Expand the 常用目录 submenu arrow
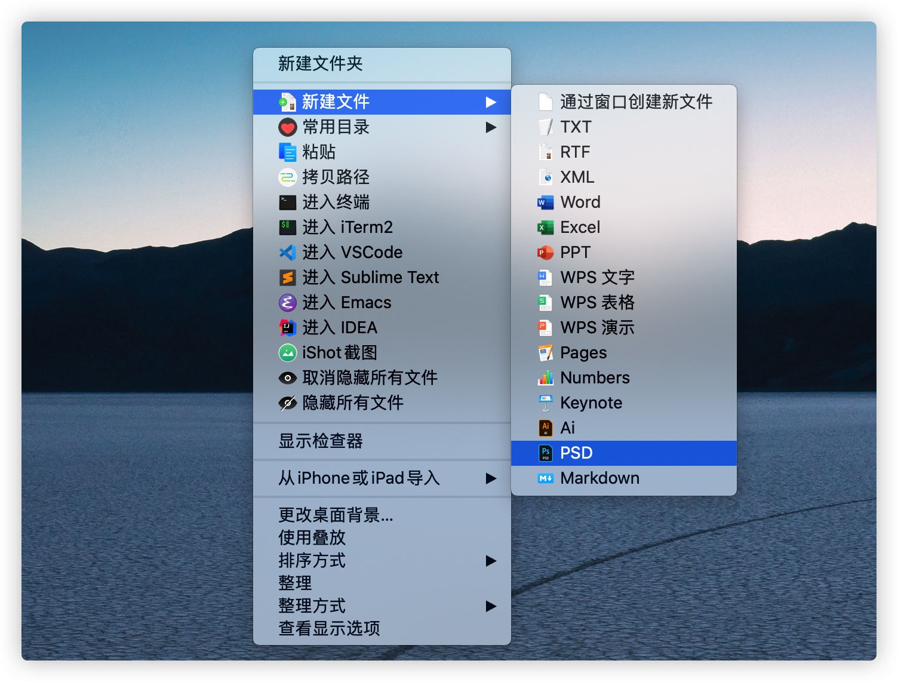 click(491, 127)
